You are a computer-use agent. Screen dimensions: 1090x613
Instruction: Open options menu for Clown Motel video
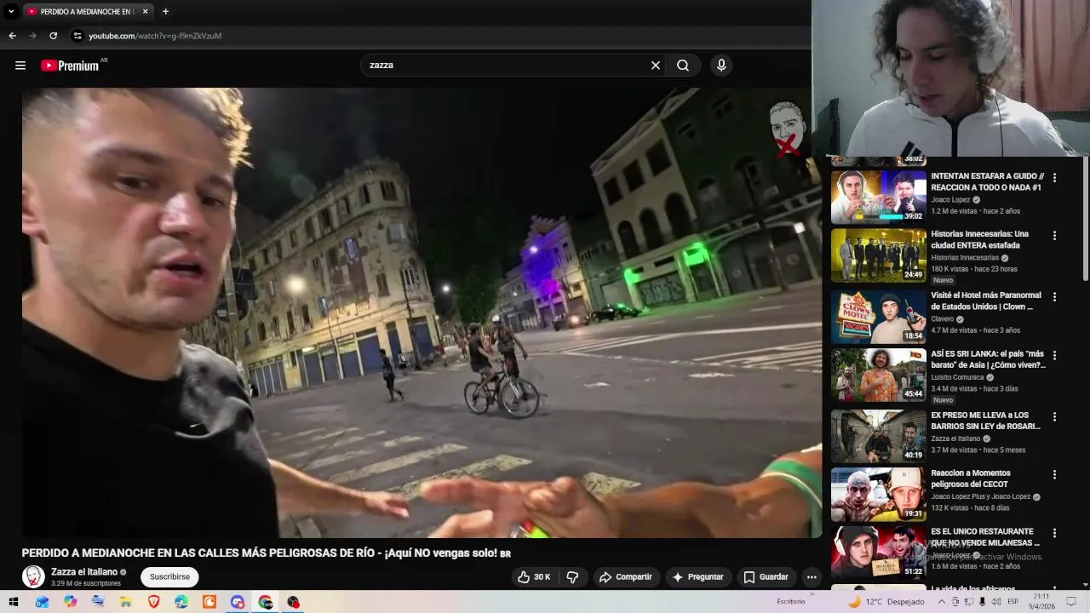[1054, 297]
